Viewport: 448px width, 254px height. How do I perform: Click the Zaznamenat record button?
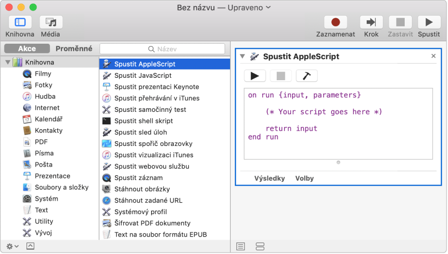pos(335,22)
